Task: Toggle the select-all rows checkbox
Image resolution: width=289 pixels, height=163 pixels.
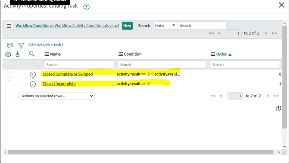Action: pos(9,96)
